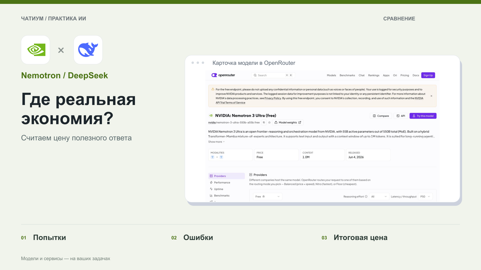Open the Model weights link
The height and width of the screenshot is (270, 481).
click(288, 122)
